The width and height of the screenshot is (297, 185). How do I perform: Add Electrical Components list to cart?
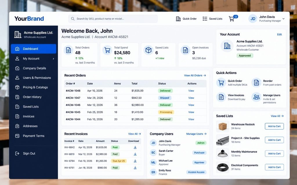click(274, 167)
